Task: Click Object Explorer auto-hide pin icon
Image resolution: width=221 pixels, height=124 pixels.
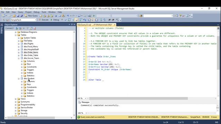Action: 72,24
